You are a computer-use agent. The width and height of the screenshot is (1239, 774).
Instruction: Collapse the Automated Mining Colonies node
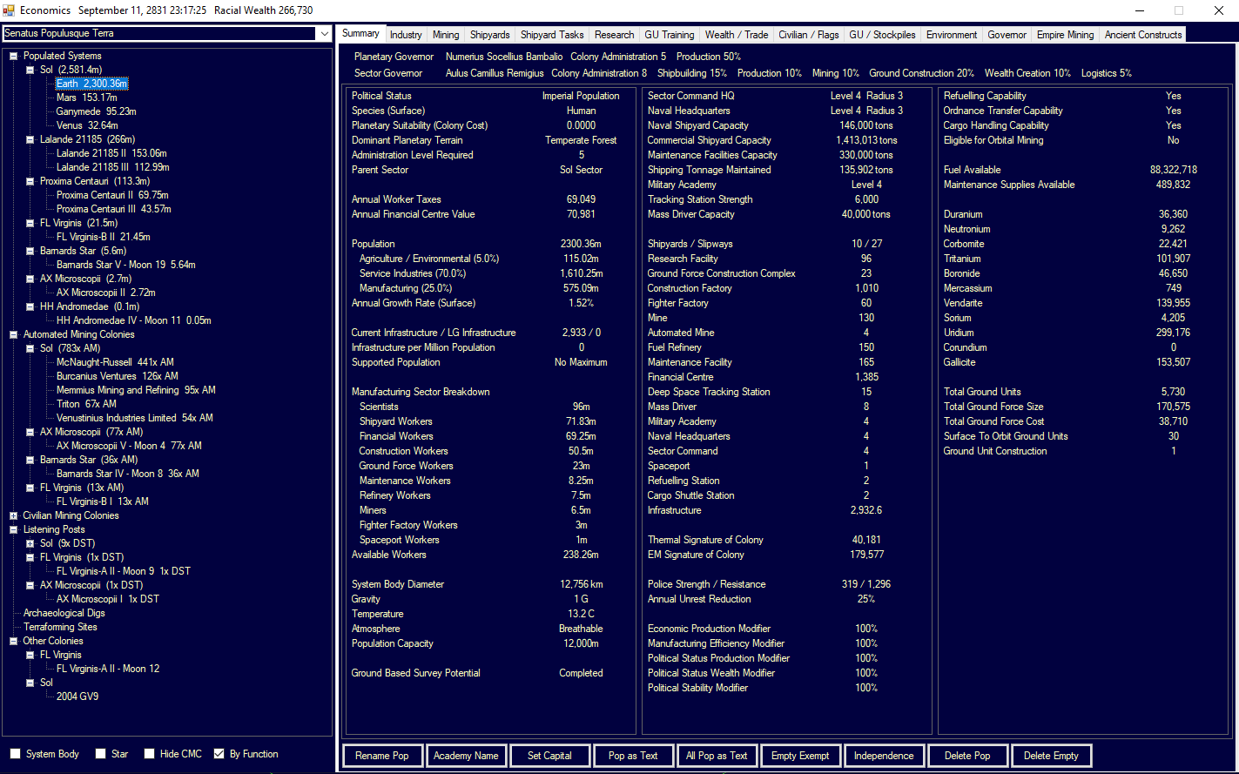pos(14,334)
